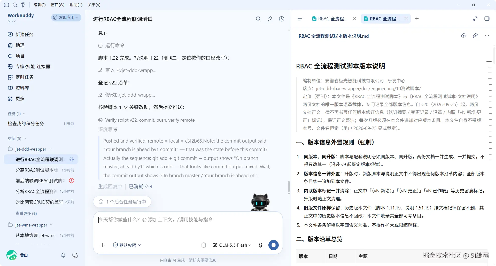
Task: Click 查看更多 (6) link
Action: tap(26, 214)
